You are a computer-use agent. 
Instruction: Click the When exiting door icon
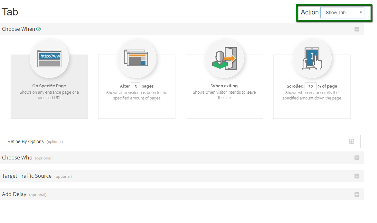pos(224,58)
